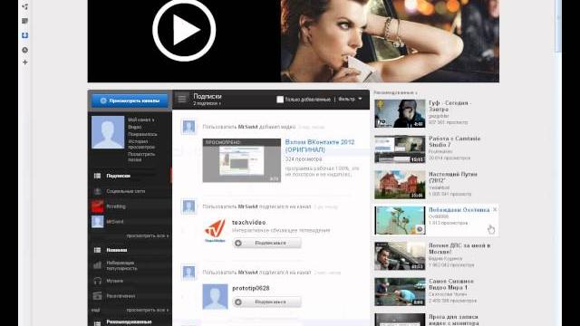Click the blue browse channels button
The width and height of the screenshot is (580, 326).
click(130, 101)
